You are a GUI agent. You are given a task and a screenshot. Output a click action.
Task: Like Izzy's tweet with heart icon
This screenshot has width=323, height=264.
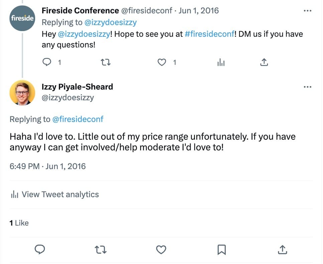161,249
